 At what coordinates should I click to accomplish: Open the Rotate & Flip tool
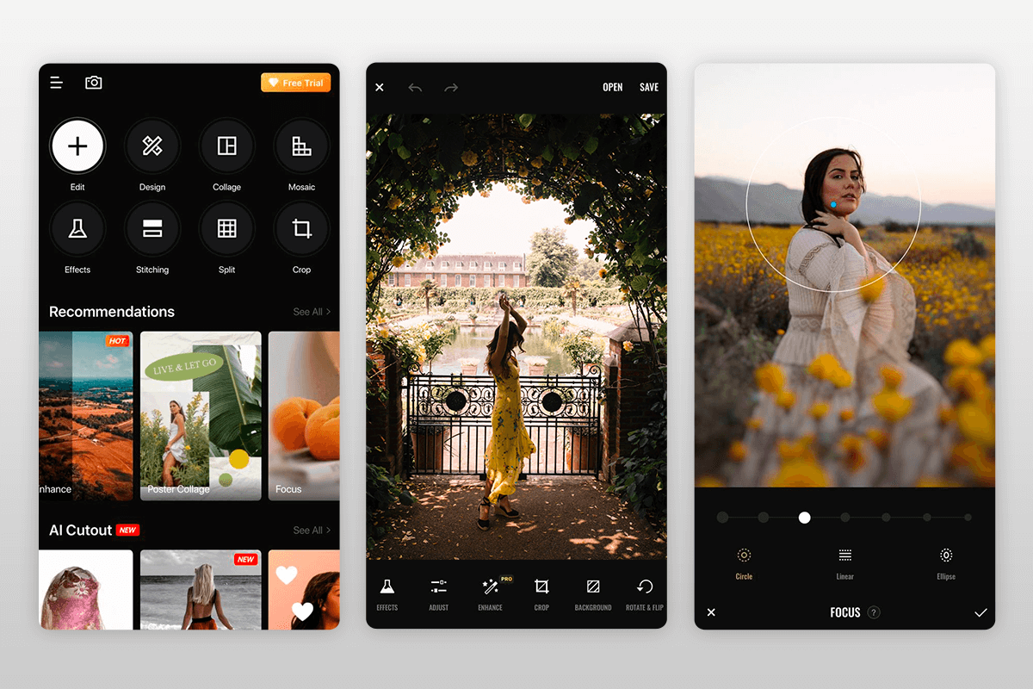point(644,587)
